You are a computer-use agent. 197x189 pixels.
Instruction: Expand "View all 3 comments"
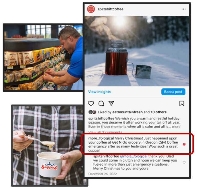click(105, 132)
